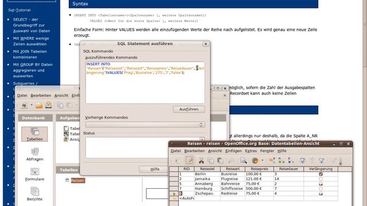Click the cut scissors icon in the Reisen toolbar
The height and width of the screenshot is (206, 367).
click(201, 160)
